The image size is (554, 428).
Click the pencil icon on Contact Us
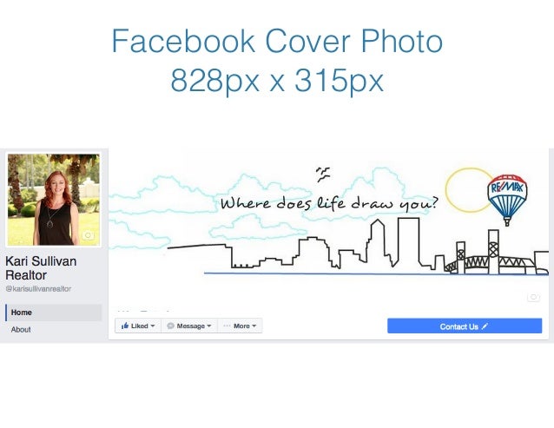(x=485, y=326)
